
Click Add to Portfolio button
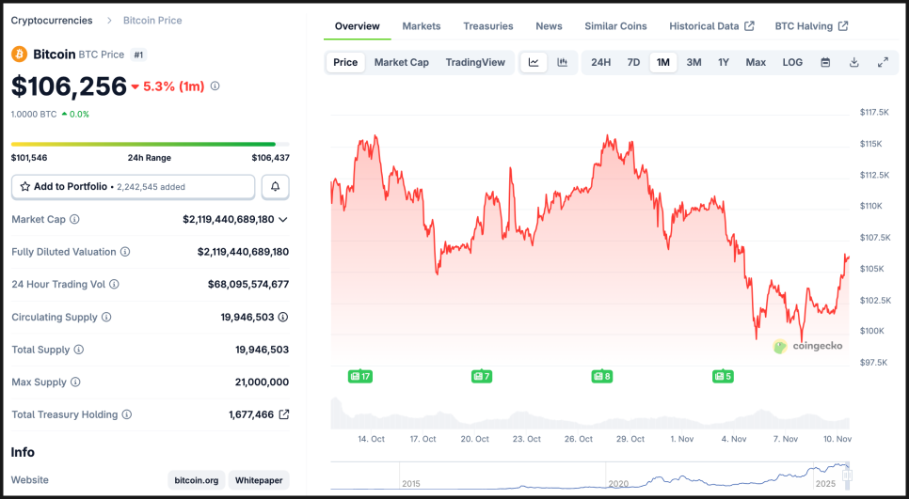point(133,187)
